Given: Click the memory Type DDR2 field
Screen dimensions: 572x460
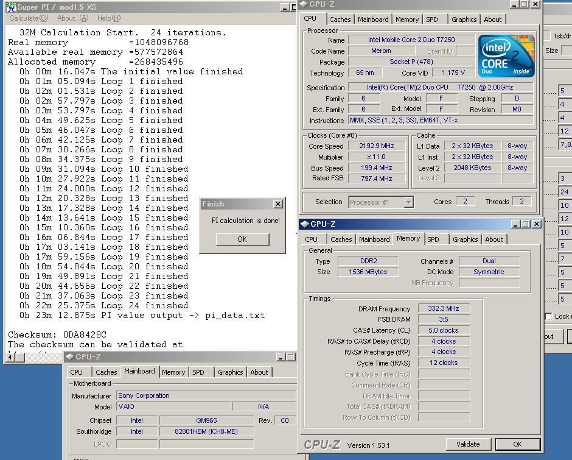Looking at the screenshot, I should coord(368,261).
